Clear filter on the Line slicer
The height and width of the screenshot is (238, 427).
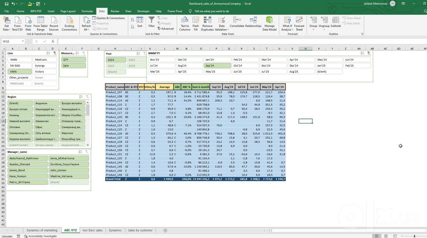55,53
